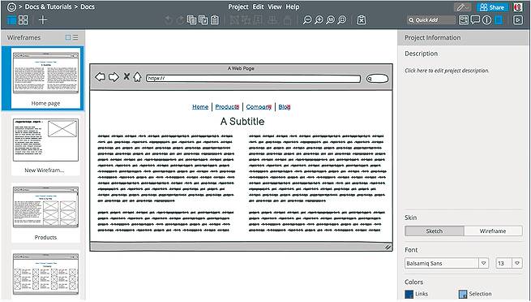
Task: Open the edit mode pencil dropdown
Action: [462, 7]
